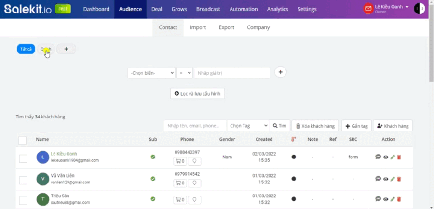Open the Audience menu
This screenshot has width=434, height=209.
click(x=130, y=9)
